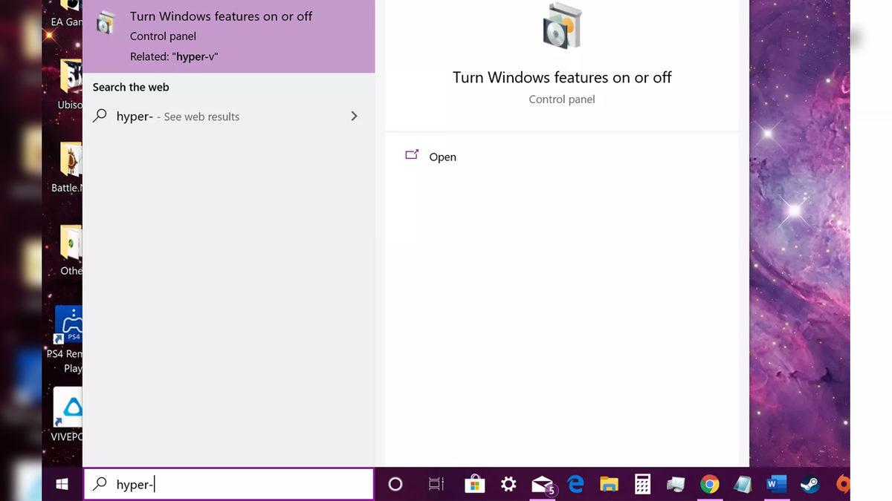Expand the See web results arrow
Image resolution: width=892 pixels, height=501 pixels.
pos(354,116)
